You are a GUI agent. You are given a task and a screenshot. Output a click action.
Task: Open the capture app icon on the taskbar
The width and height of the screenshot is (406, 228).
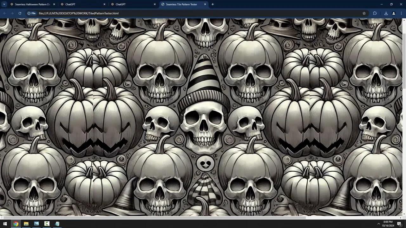pyautogui.click(x=47, y=224)
